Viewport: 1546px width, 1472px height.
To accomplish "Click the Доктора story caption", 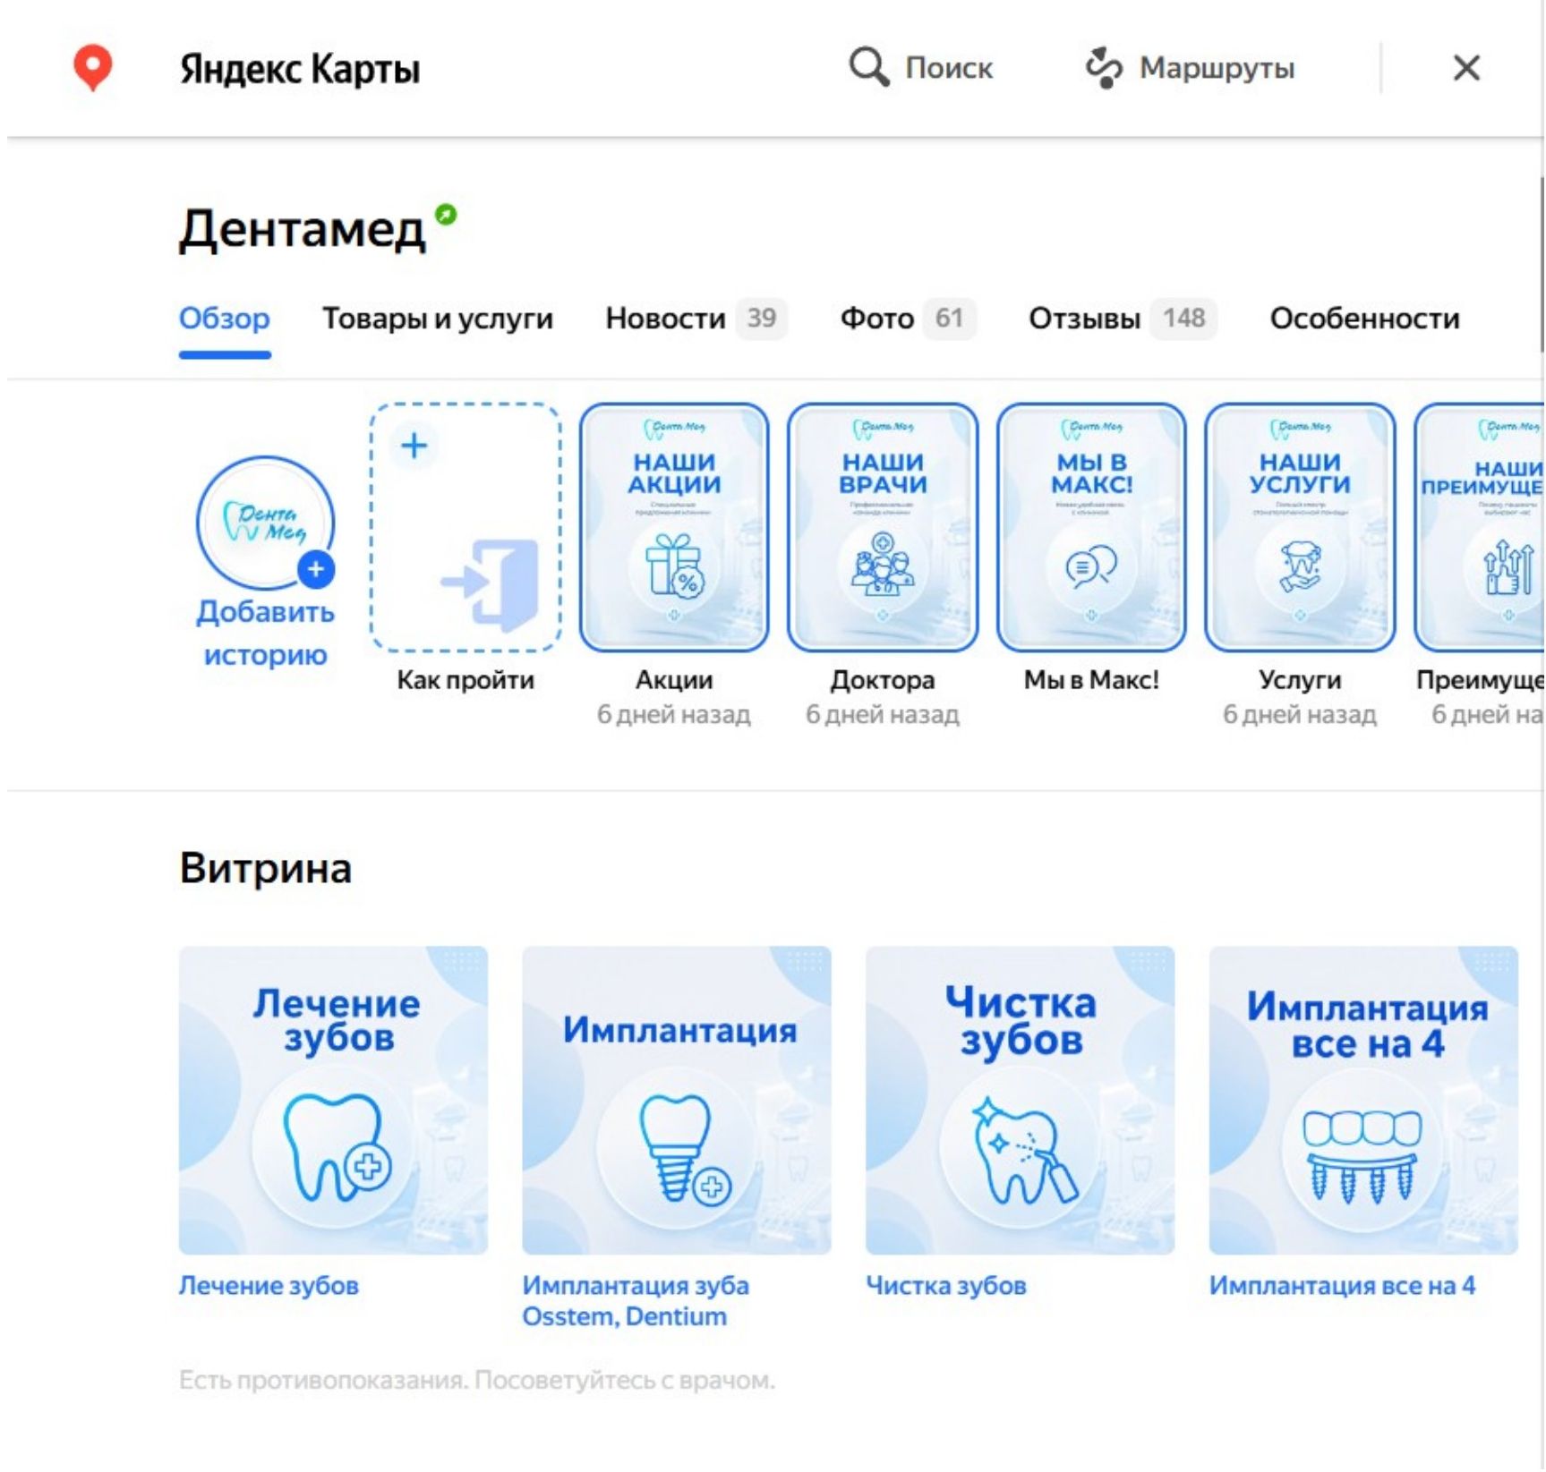I will (883, 680).
